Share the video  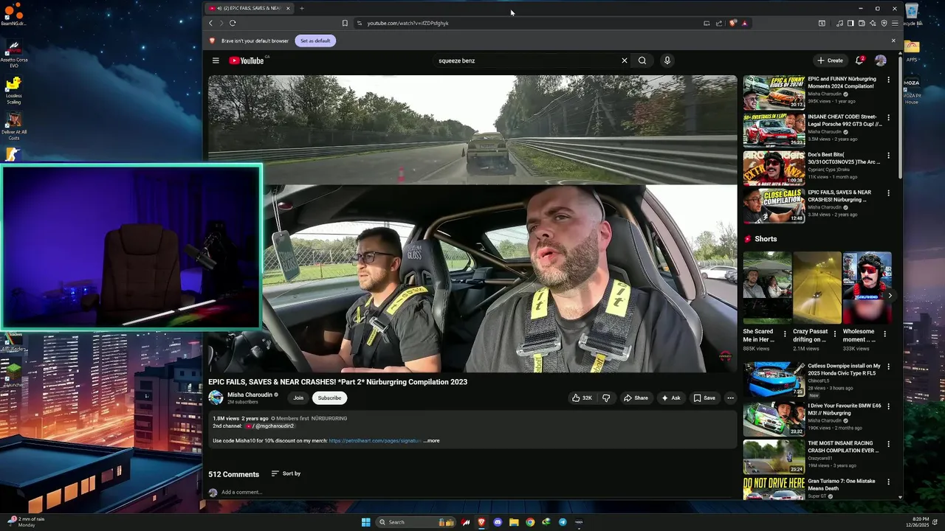636,398
